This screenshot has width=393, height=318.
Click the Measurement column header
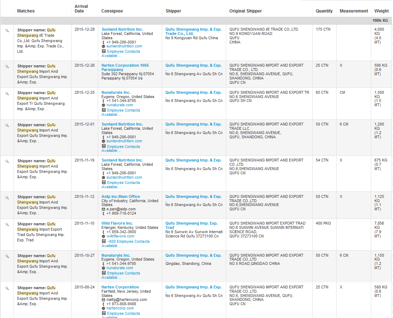pos(354,11)
